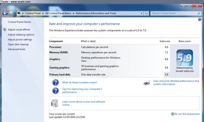Click the shield icon beside Re-run the assessment
The image size is (204, 122).
[x=173, y=114]
